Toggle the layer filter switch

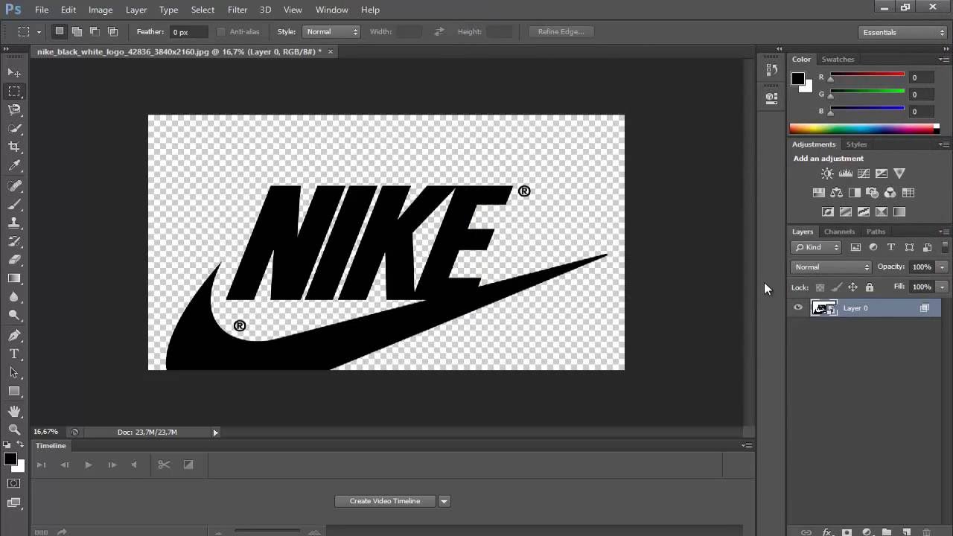pos(946,246)
